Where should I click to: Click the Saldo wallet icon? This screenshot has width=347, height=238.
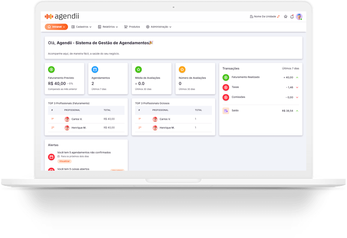(x=226, y=111)
